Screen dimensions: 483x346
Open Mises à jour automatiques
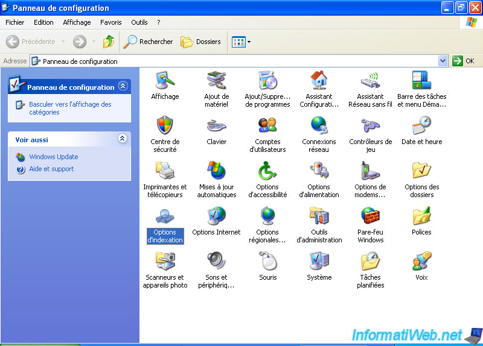point(217,180)
